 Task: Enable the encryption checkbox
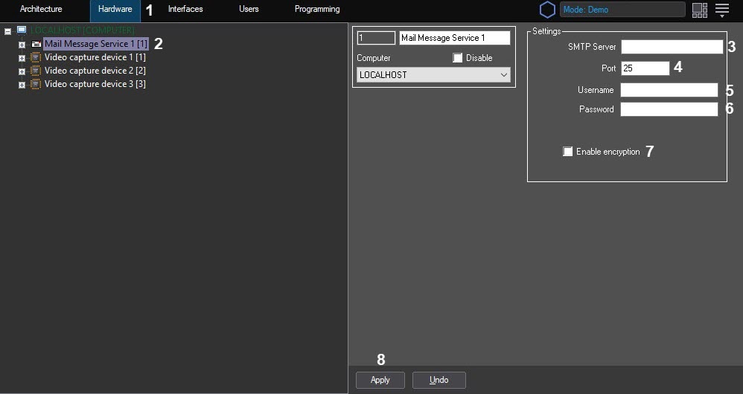click(x=568, y=152)
